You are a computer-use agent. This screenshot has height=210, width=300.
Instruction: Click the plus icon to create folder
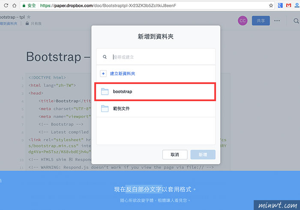coord(103,73)
